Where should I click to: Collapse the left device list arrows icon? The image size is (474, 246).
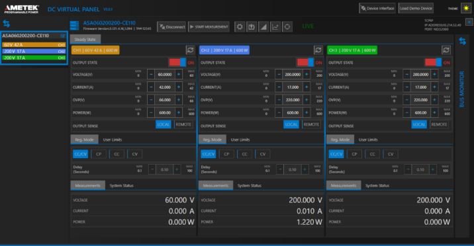tap(7, 24)
